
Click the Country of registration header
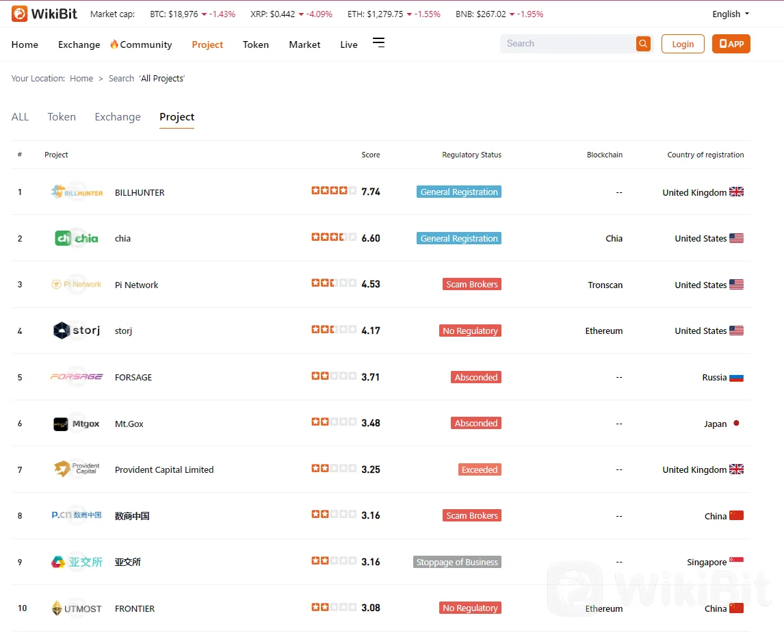[x=705, y=155]
